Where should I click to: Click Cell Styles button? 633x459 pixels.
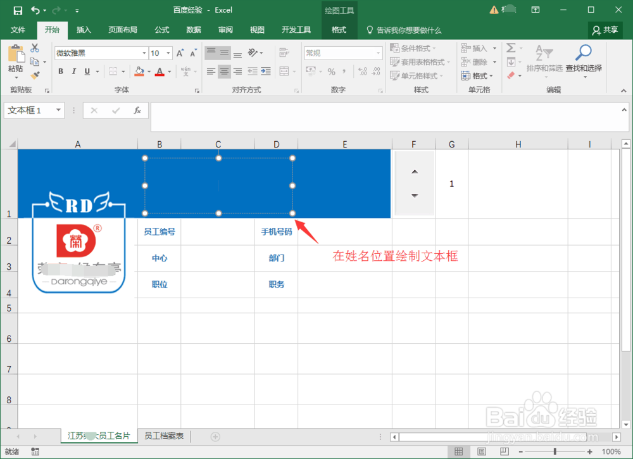coord(417,75)
